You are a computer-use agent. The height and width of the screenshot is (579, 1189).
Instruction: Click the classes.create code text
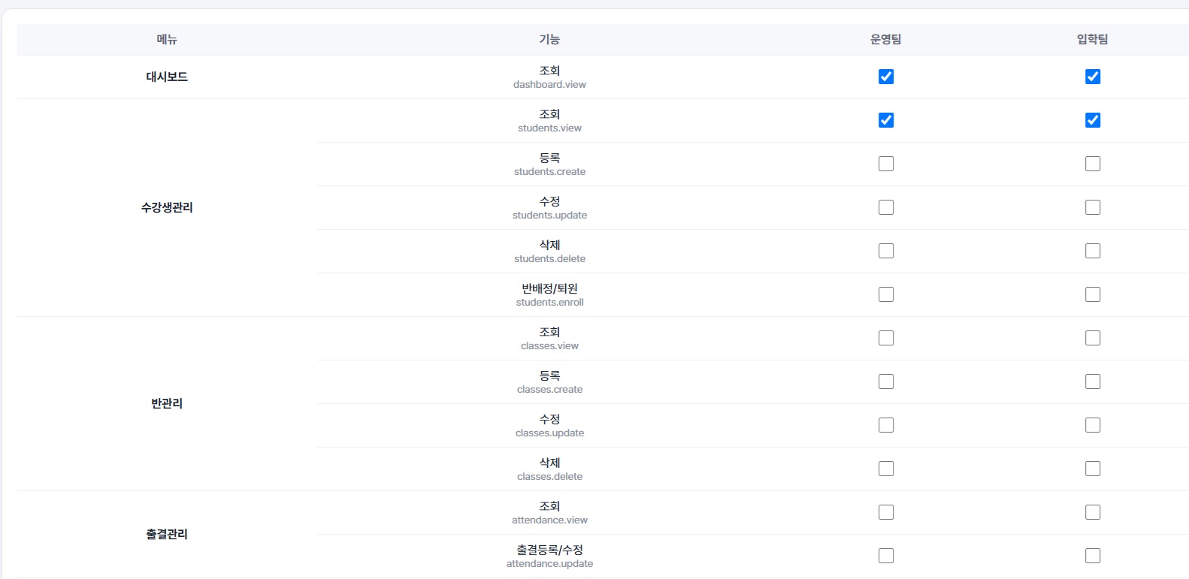549,390
